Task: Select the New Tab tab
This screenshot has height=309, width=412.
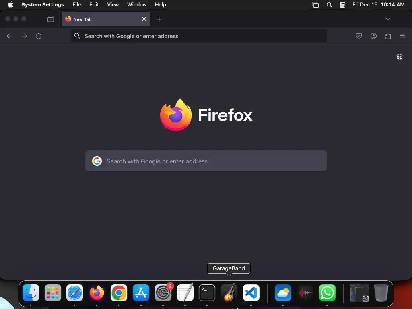Action: point(106,19)
